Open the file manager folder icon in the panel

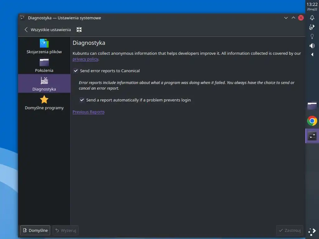(312, 106)
